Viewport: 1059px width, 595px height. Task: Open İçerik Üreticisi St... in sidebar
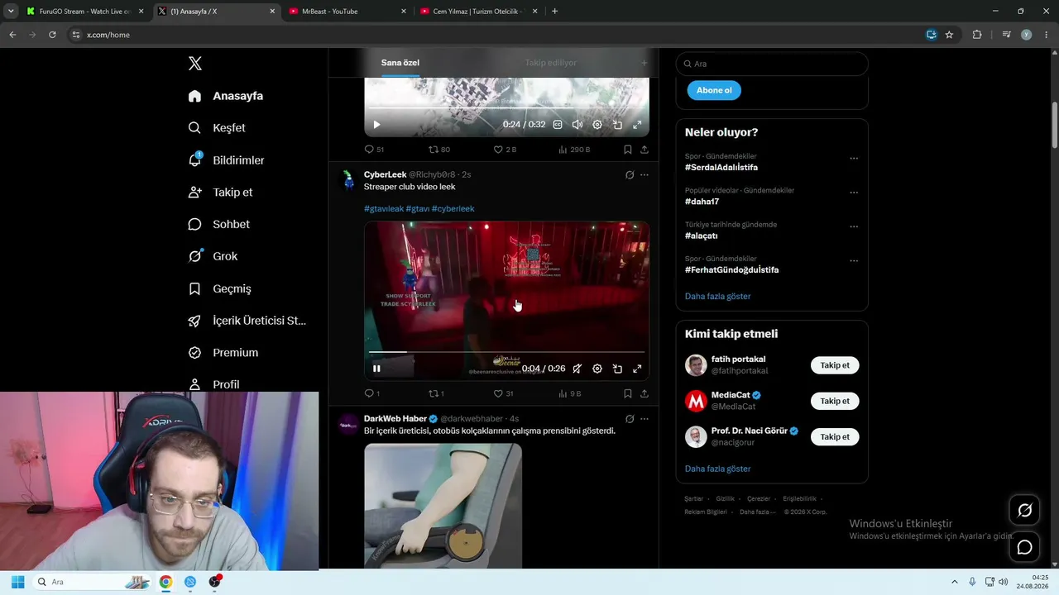[247, 321]
